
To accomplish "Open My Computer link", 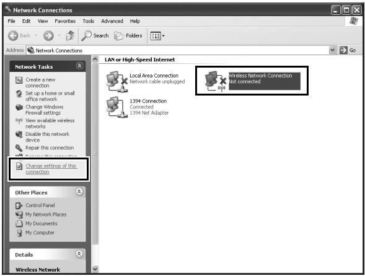I will point(40,233).
